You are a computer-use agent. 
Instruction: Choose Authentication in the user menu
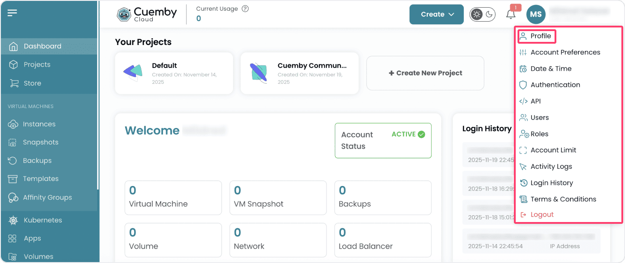click(x=555, y=85)
